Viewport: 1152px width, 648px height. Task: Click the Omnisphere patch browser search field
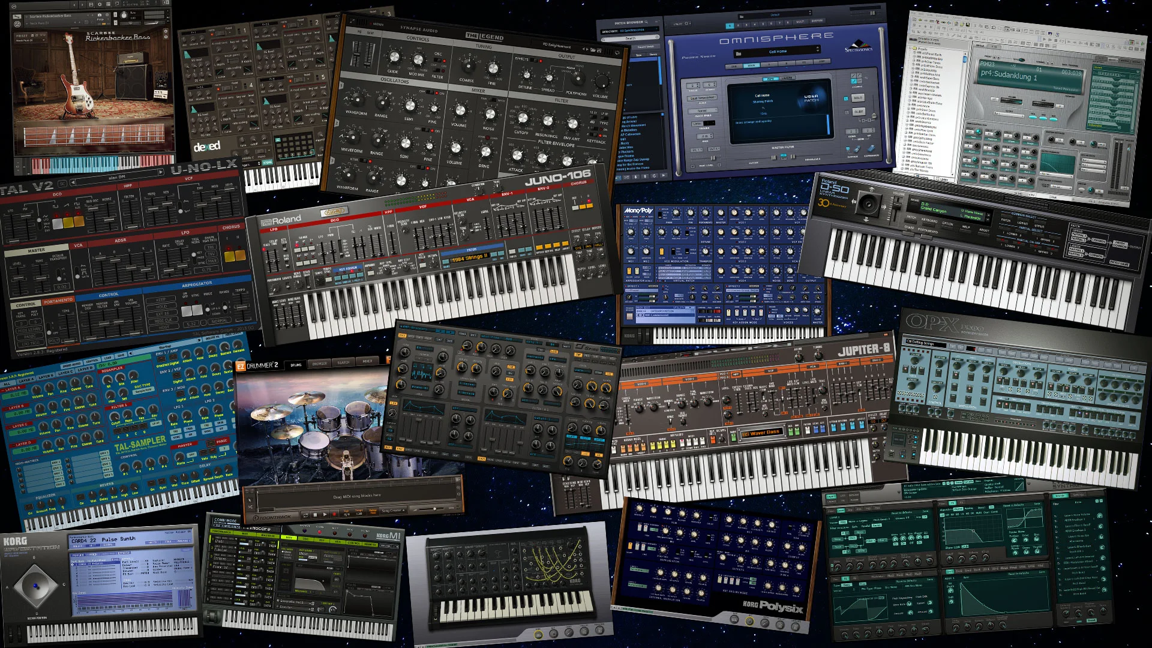coord(630,38)
